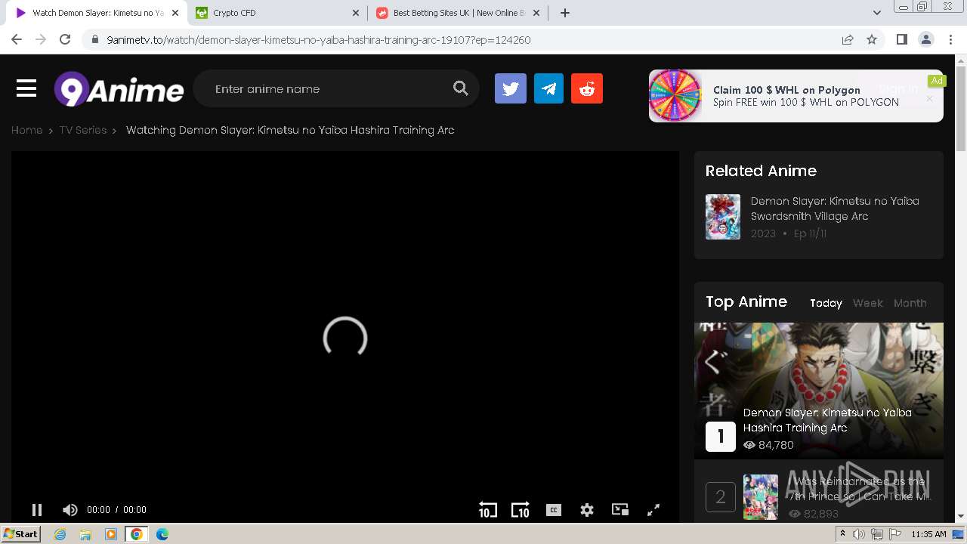Close the Crypto CFD tab

point(356,13)
